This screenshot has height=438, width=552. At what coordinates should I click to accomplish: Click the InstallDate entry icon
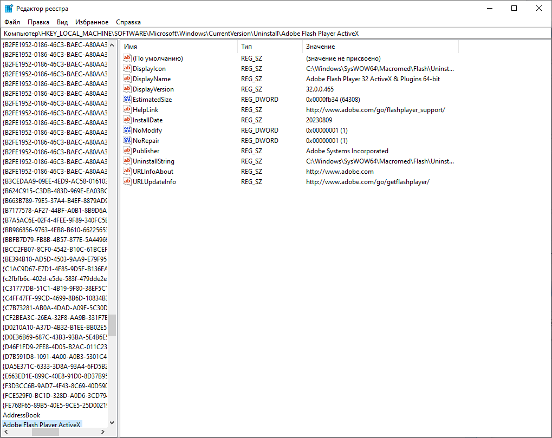tap(127, 120)
